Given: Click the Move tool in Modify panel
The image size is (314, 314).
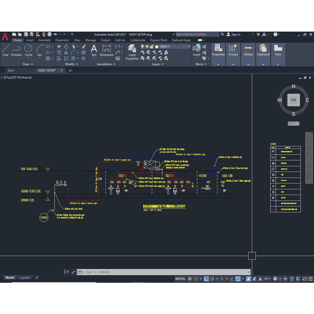Looking at the screenshot, I should coord(59,47).
